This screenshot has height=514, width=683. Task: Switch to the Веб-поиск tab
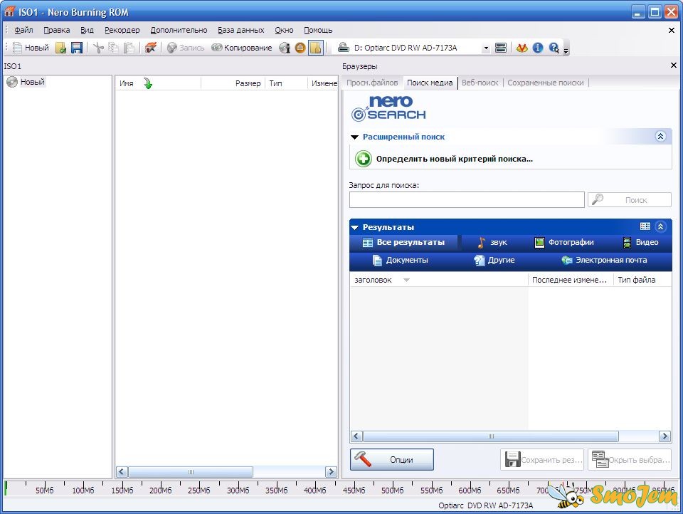480,83
